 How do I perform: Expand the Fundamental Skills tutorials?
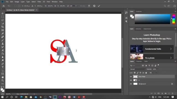[152, 49]
